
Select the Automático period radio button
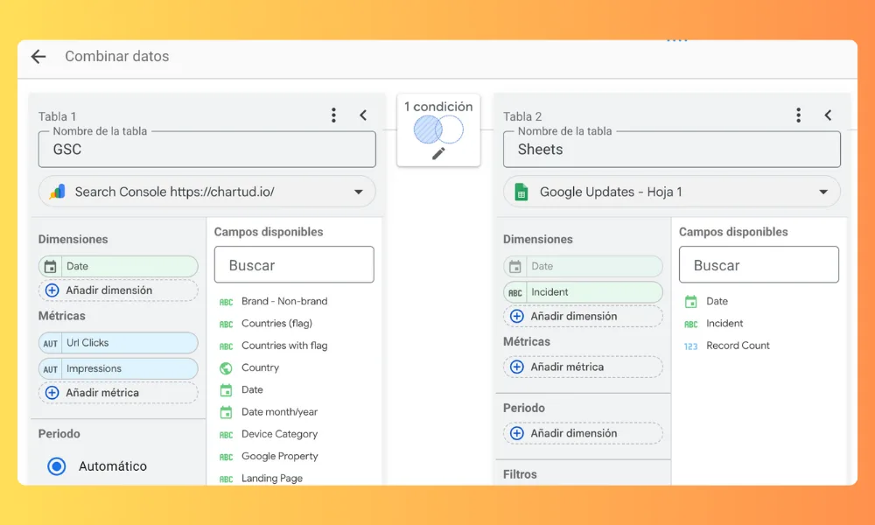(57, 466)
